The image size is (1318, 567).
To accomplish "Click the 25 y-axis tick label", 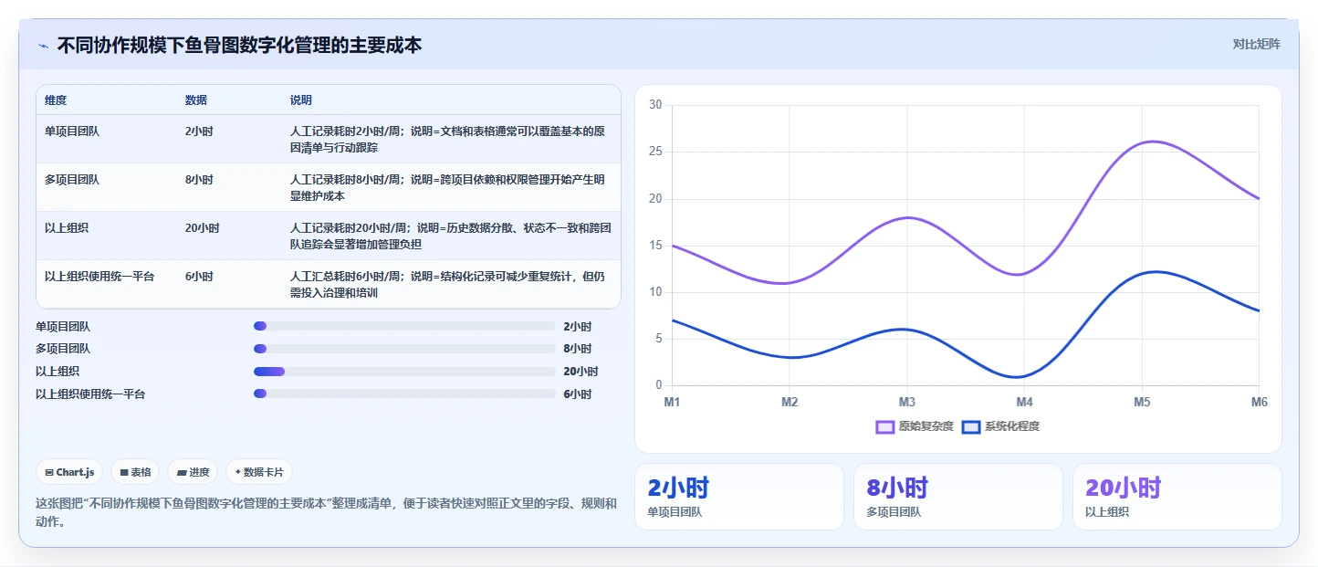I will (655, 152).
